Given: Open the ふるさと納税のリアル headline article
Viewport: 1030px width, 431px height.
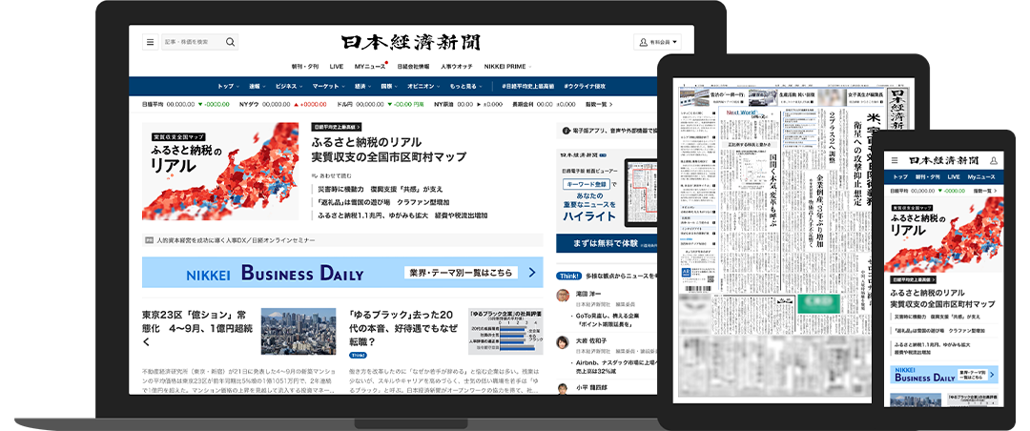Looking at the screenshot, I should [x=388, y=149].
